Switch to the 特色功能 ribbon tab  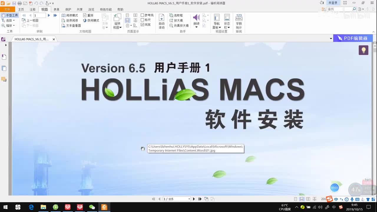[x=106, y=9]
